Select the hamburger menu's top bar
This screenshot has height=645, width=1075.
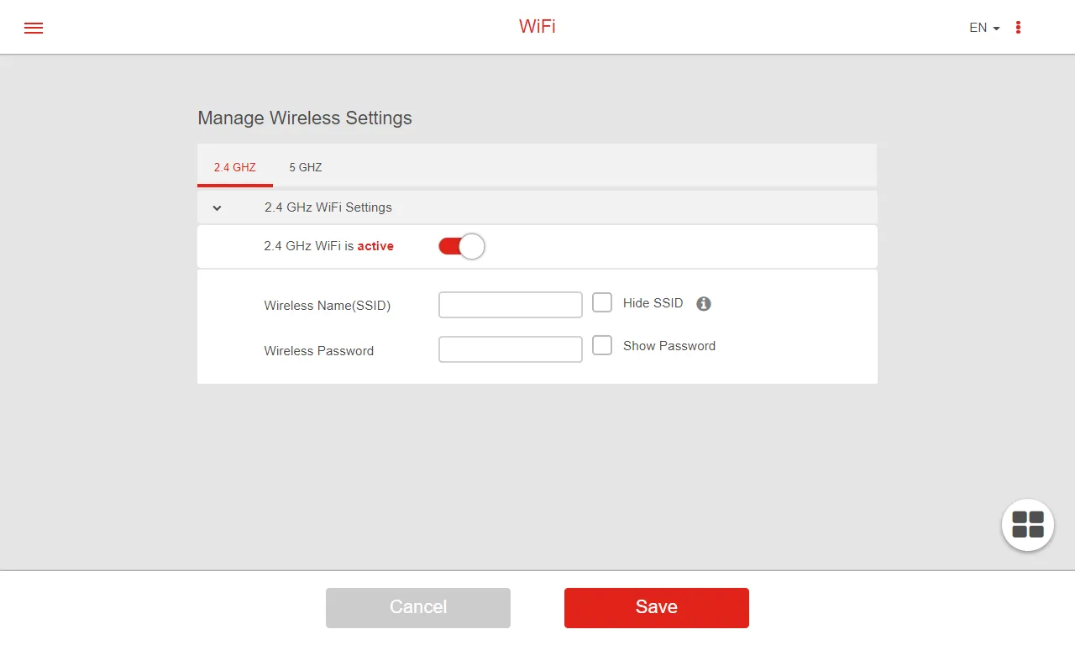(33, 22)
